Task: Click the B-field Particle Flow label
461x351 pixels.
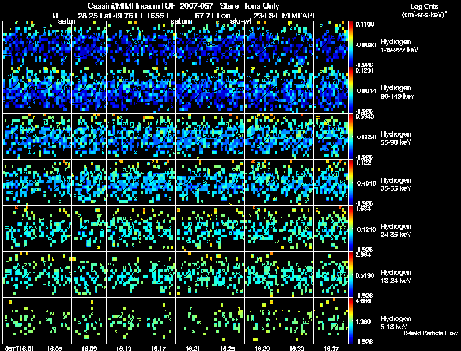Action: click(x=430, y=333)
